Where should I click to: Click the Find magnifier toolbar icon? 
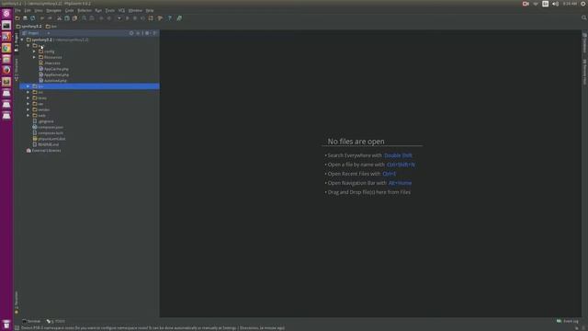pos(84,18)
